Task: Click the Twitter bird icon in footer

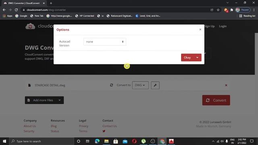Action: (x=104, y=131)
